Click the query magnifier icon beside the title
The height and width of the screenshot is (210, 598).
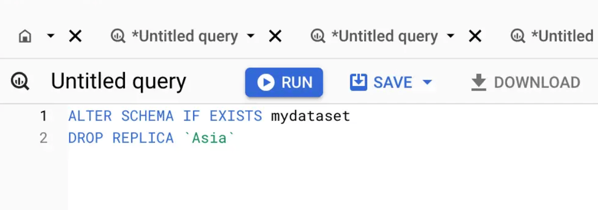pyautogui.click(x=20, y=81)
